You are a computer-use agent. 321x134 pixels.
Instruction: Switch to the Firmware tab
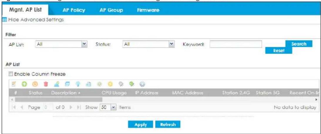148,10
